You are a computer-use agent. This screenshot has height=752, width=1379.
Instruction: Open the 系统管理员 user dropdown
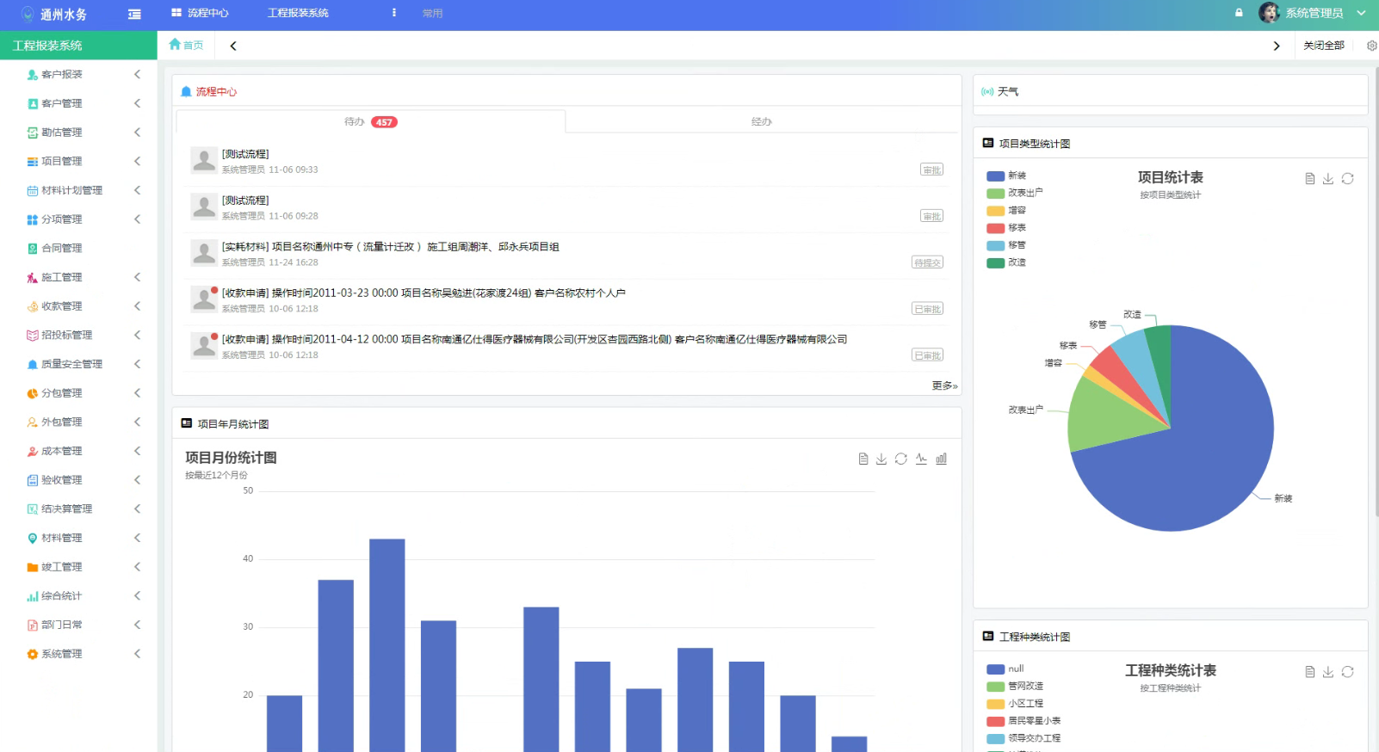[1324, 13]
